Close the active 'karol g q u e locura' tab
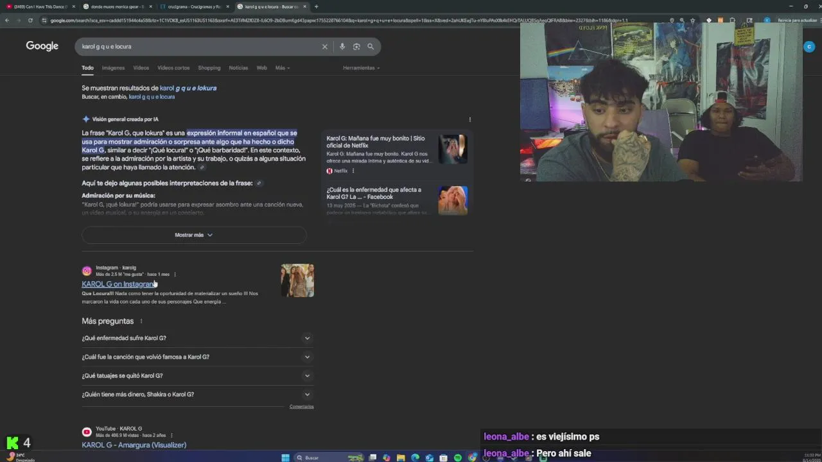This screenshot has height=462, width=822. (x=305, y=6)
